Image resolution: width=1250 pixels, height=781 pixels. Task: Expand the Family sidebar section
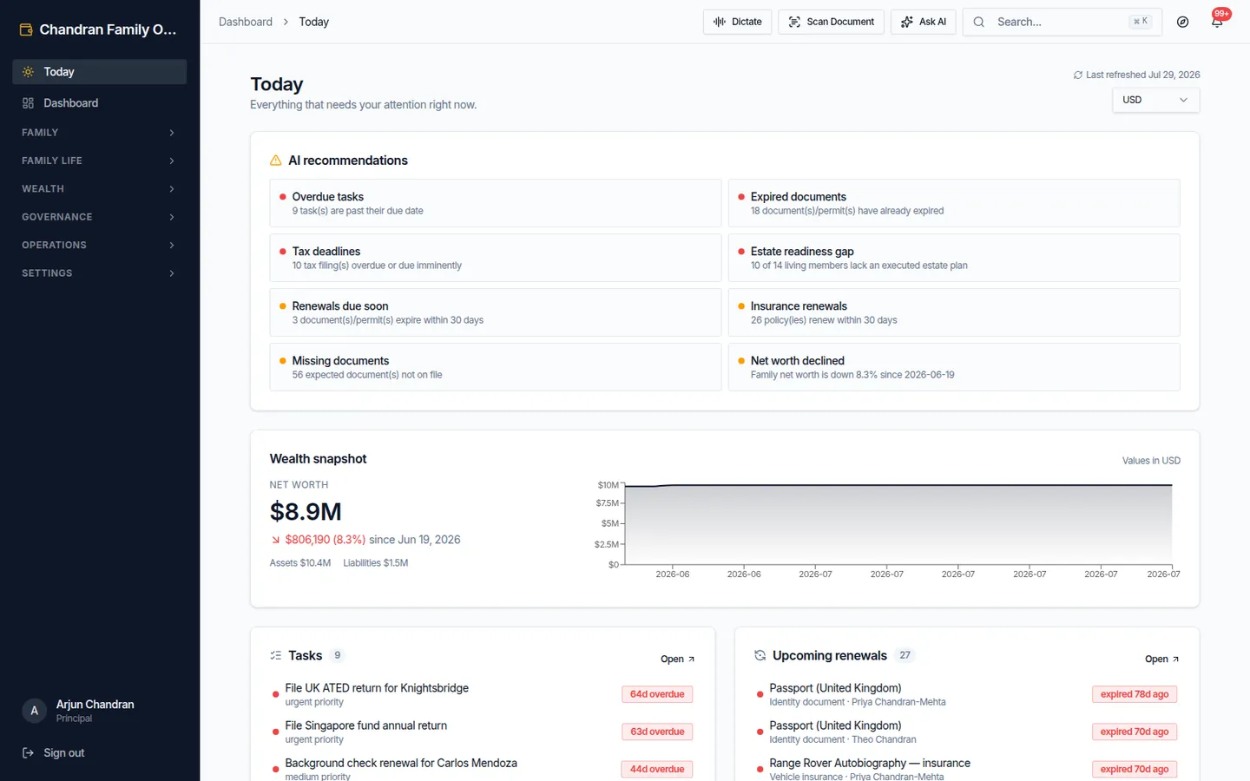pos(99,133)
